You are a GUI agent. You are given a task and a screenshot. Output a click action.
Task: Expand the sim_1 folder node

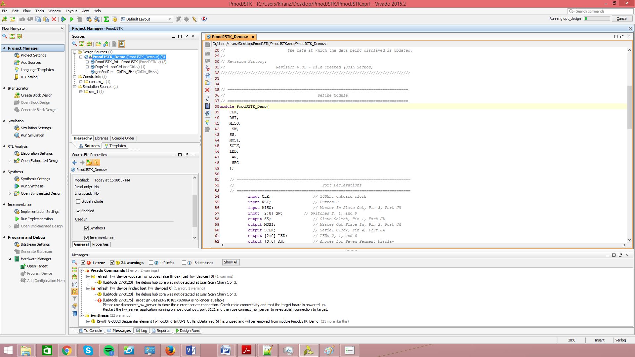(x=81, y=92)
